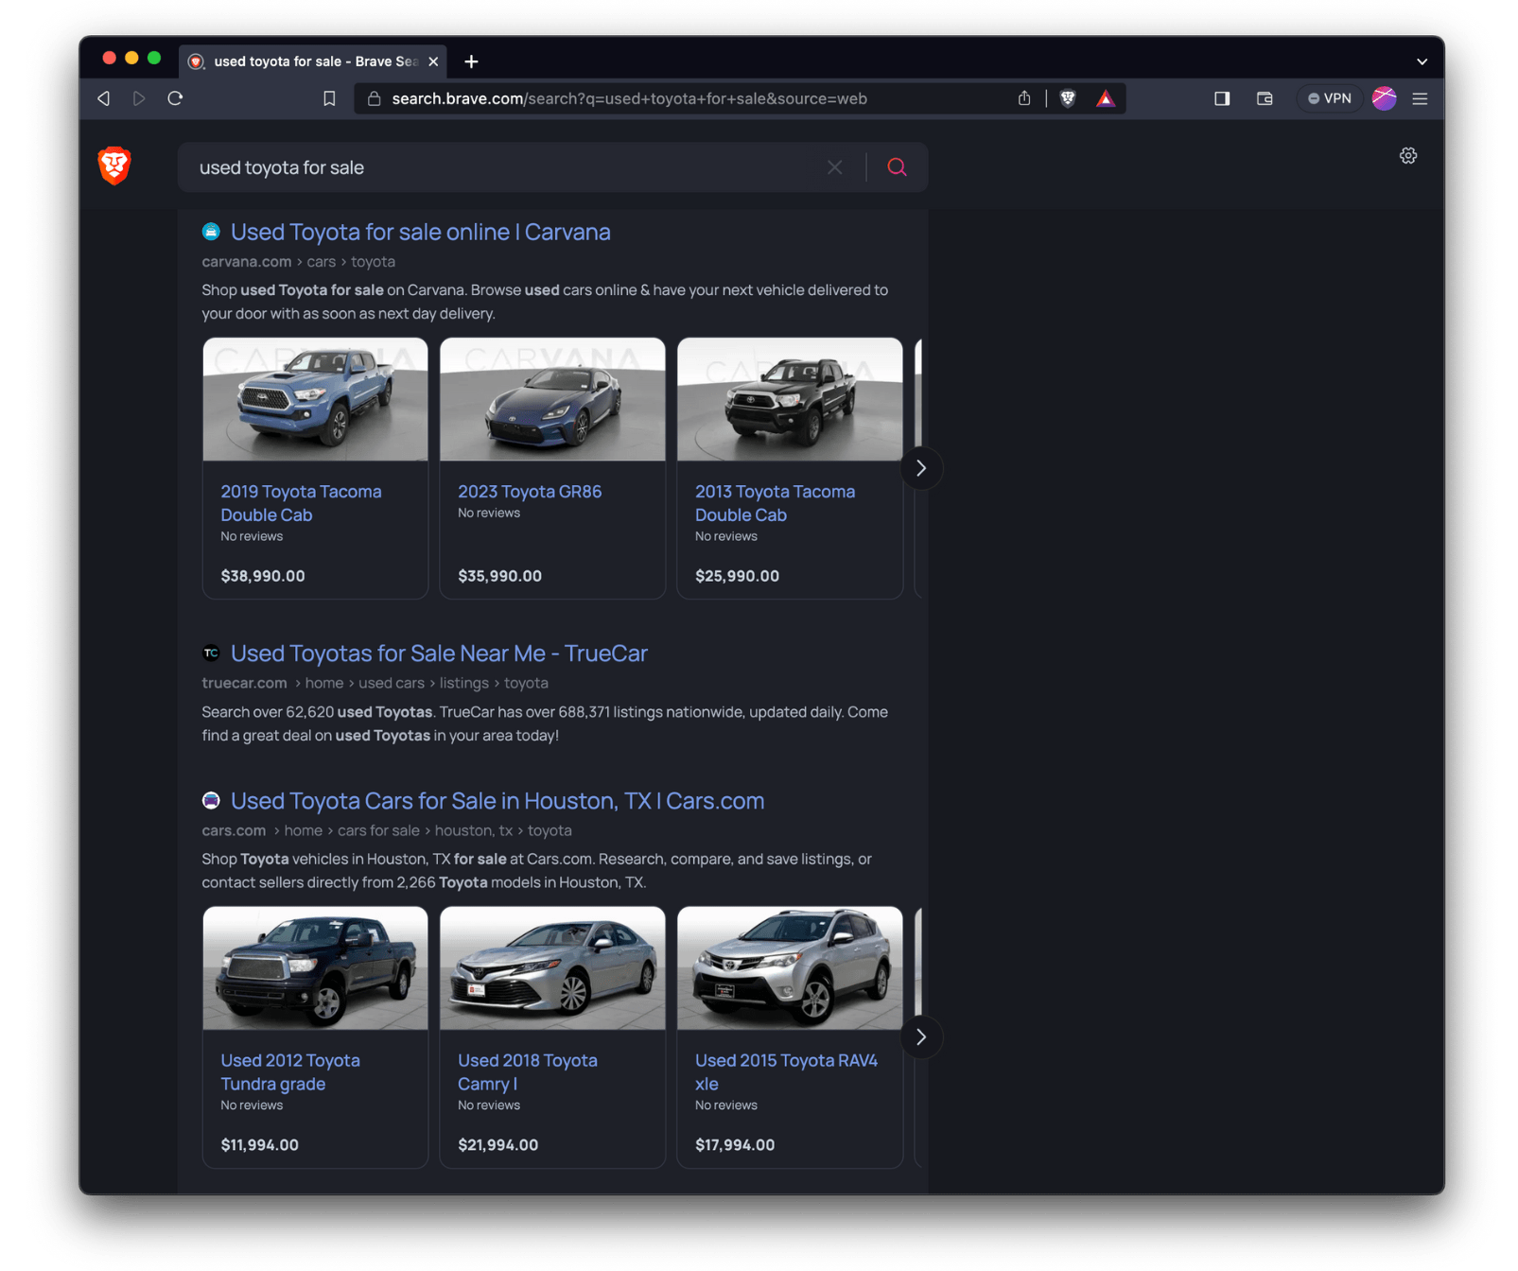Reload the current page
Image resolution: width=1518 pixels, height=1271 pixels.
[x=175, y=98]
